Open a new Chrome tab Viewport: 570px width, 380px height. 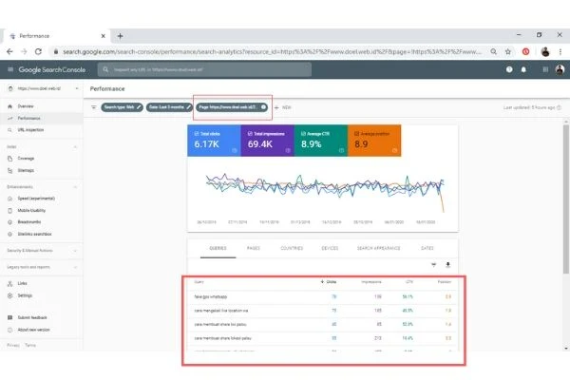tap(120, 36)
